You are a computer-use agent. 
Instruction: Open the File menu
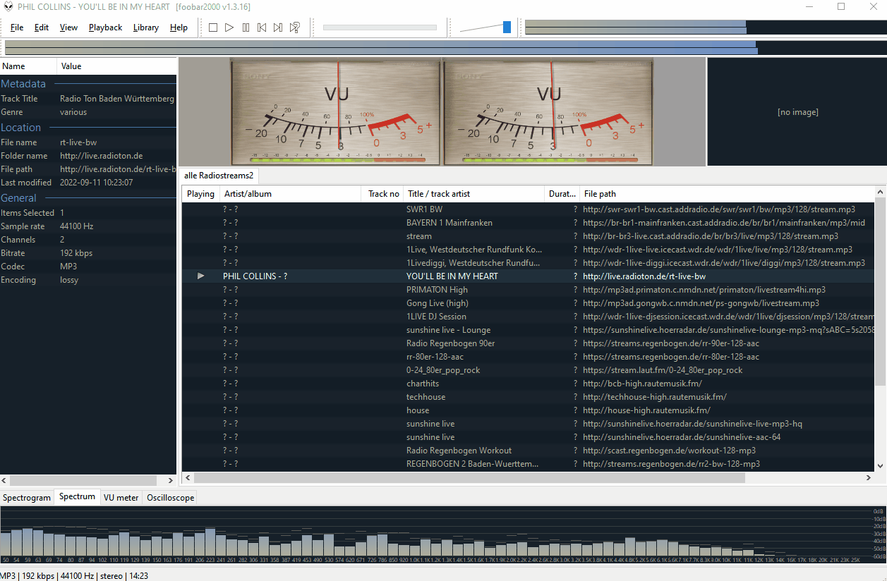[x=17, y=27]
